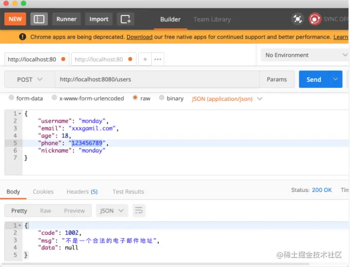The height and width of the screenshot is (267, 350).
Task: Open the JSON (application/json) content type dropdown
Action: pos(227,99)
